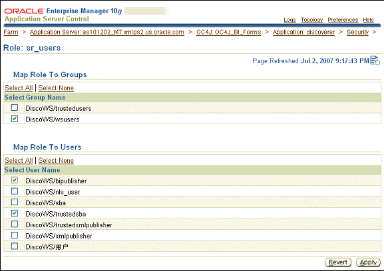Open Security breadcrumb link
384x271 pixels.
pyautogui.click(x=357, y=32)
